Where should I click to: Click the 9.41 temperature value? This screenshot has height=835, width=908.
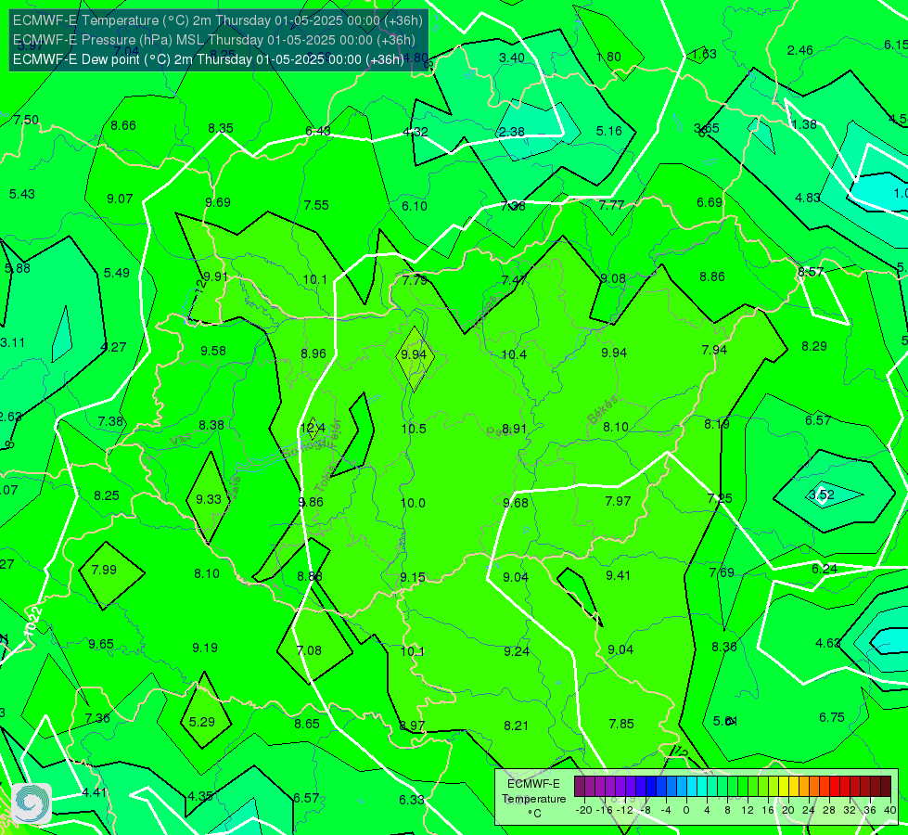click(618, 575)
